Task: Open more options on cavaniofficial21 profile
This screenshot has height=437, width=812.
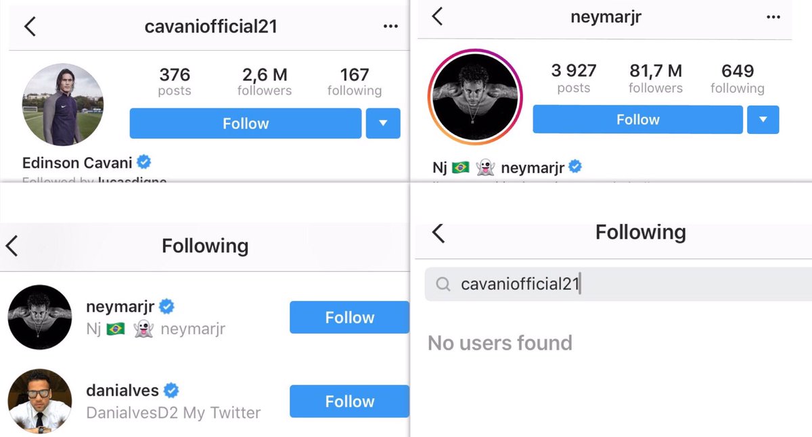Action: [390, 26]
